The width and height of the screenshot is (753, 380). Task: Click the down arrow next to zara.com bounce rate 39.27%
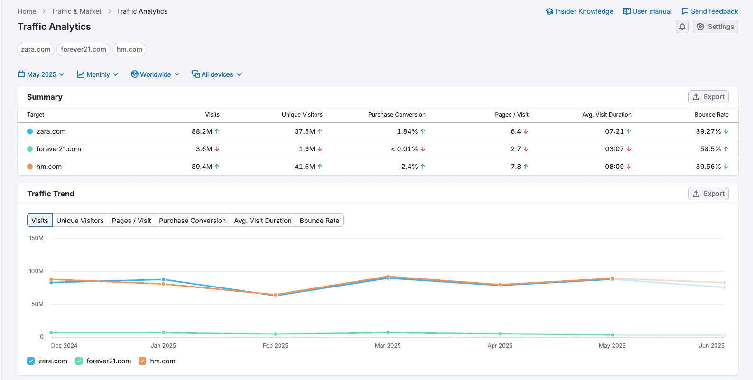(726, 131)
